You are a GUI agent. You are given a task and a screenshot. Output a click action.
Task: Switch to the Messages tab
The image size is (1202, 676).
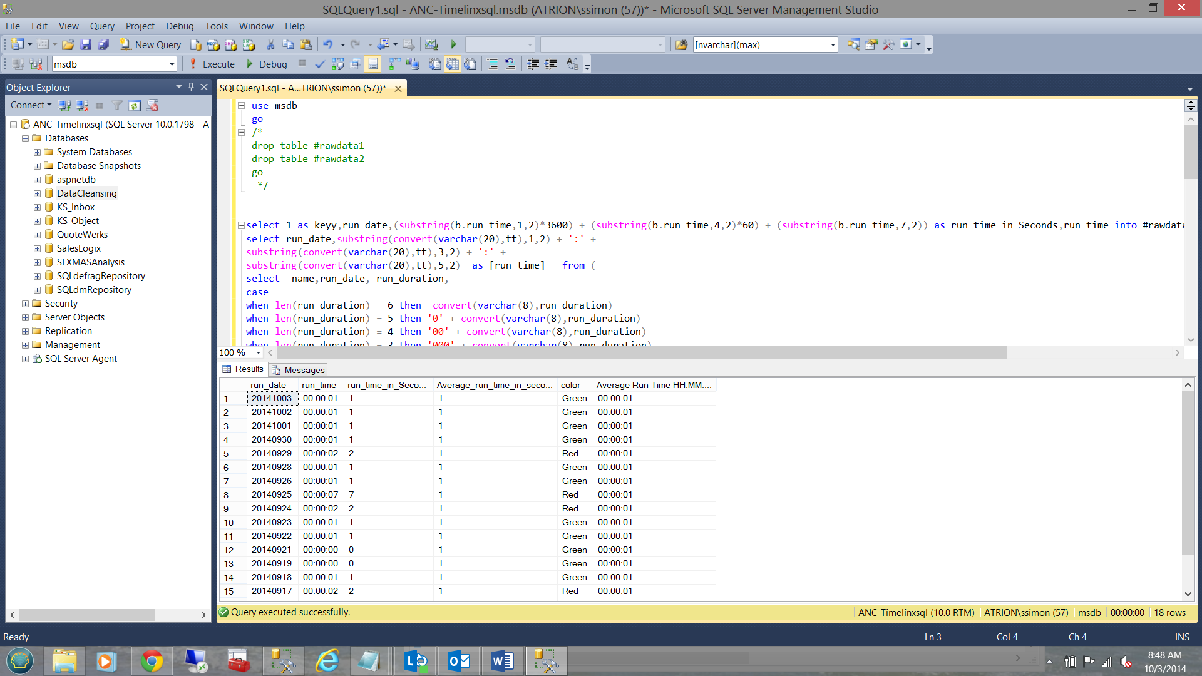click(x=299, y=370)
